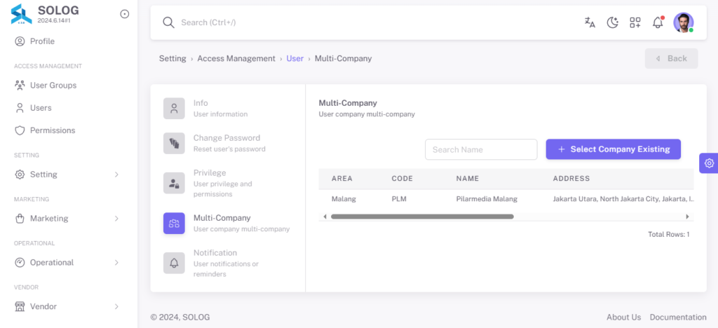The height and width of the screenshot is (328, 718).
Task: Expand the Marketing sidebar menu
Action: coord(68,218)
